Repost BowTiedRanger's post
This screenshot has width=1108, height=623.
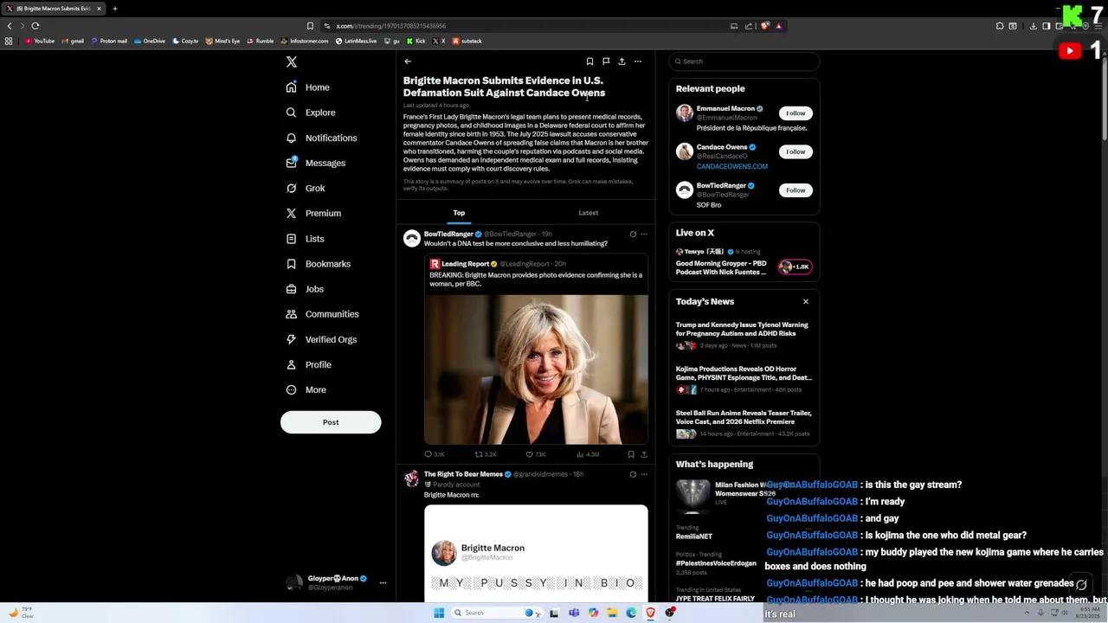pyautogui.click(x=485, y=454)
